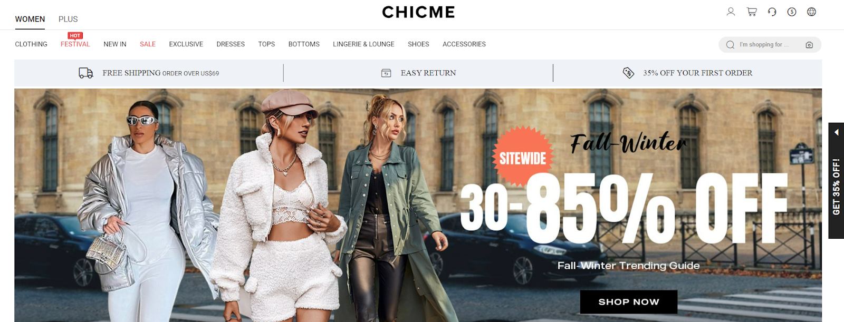
Task: Click the free shipping truck icon
Action: pos(85,73)
